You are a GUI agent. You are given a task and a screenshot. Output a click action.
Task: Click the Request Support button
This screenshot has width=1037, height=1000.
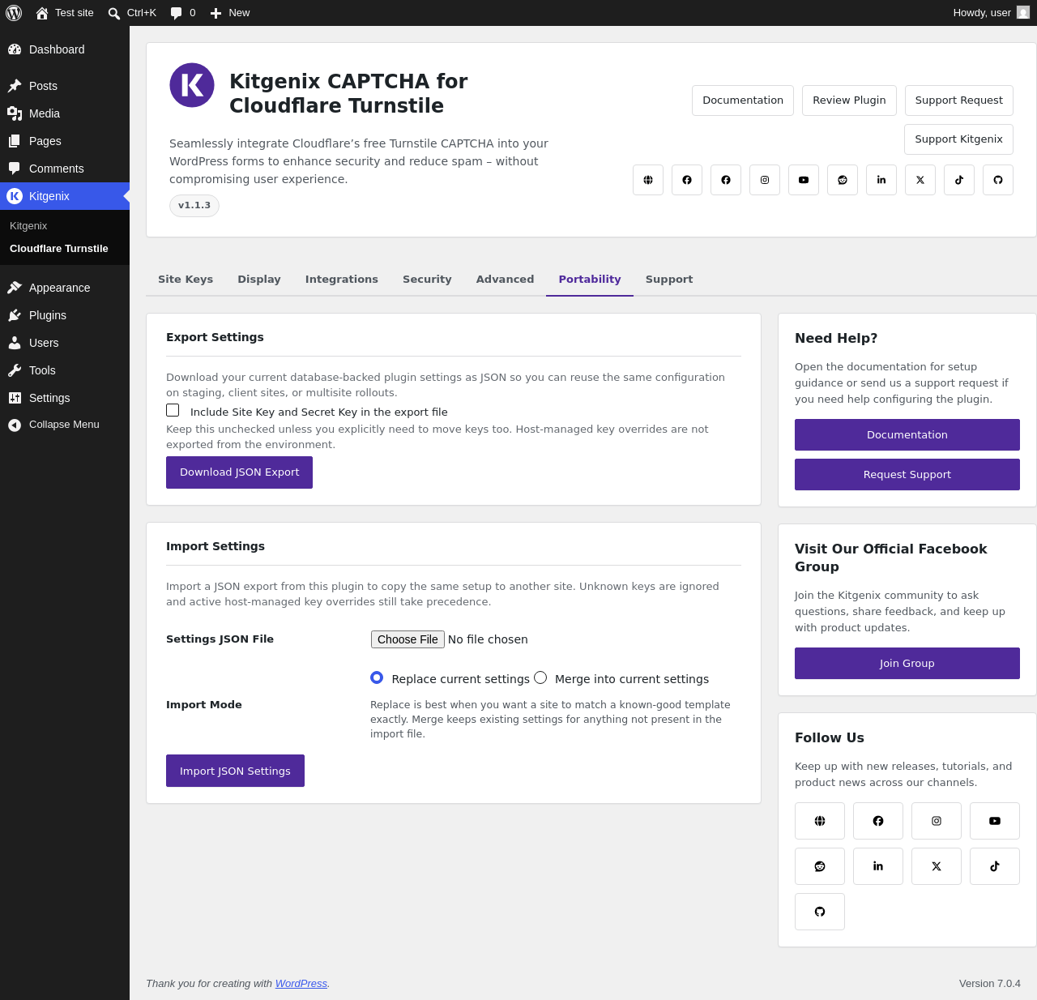coord(907,475)
